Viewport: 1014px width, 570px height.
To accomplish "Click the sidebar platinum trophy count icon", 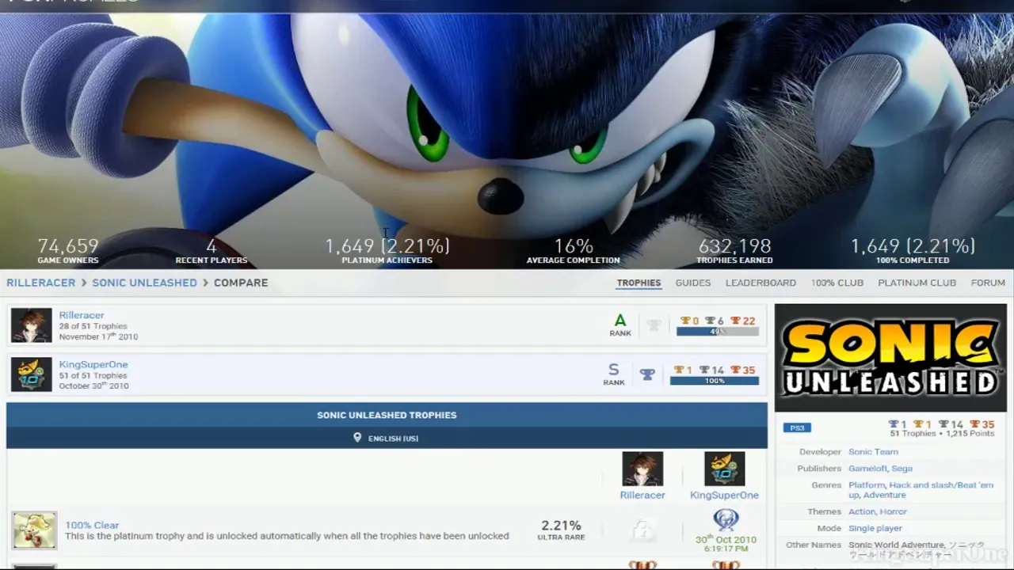I will click(x=894, y=424).
